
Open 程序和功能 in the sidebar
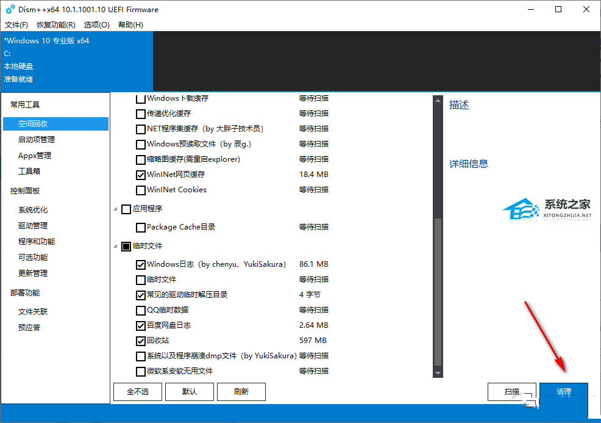(37, 242)
